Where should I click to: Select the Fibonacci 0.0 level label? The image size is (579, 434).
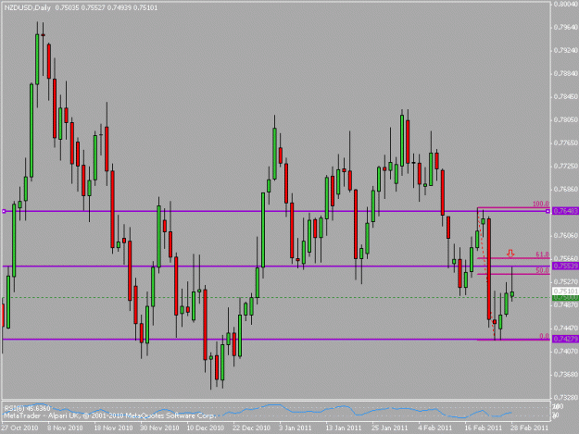point(545,336)
